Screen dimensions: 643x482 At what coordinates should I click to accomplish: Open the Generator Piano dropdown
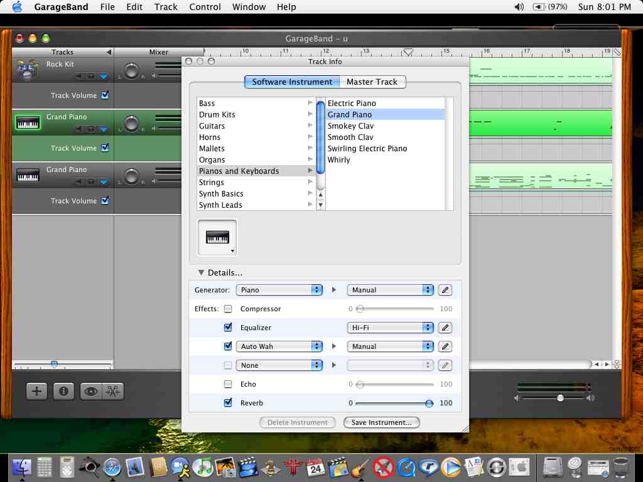279,290
